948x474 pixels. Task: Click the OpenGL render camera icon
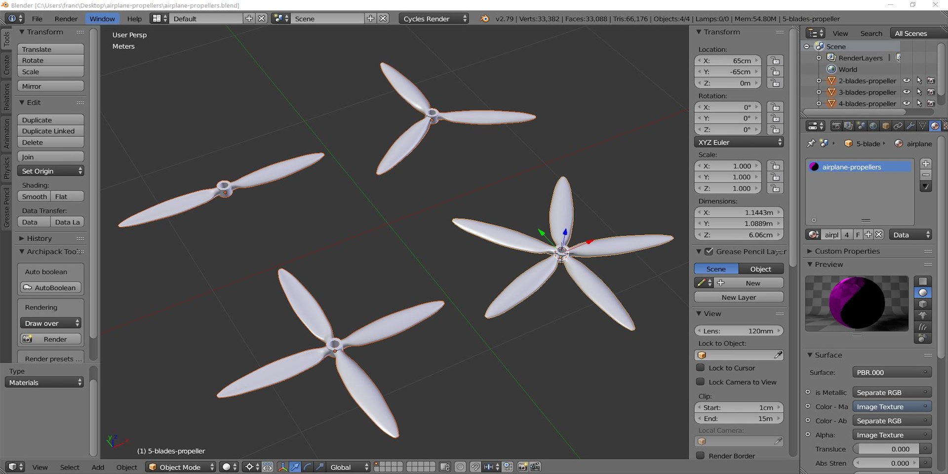522,467
